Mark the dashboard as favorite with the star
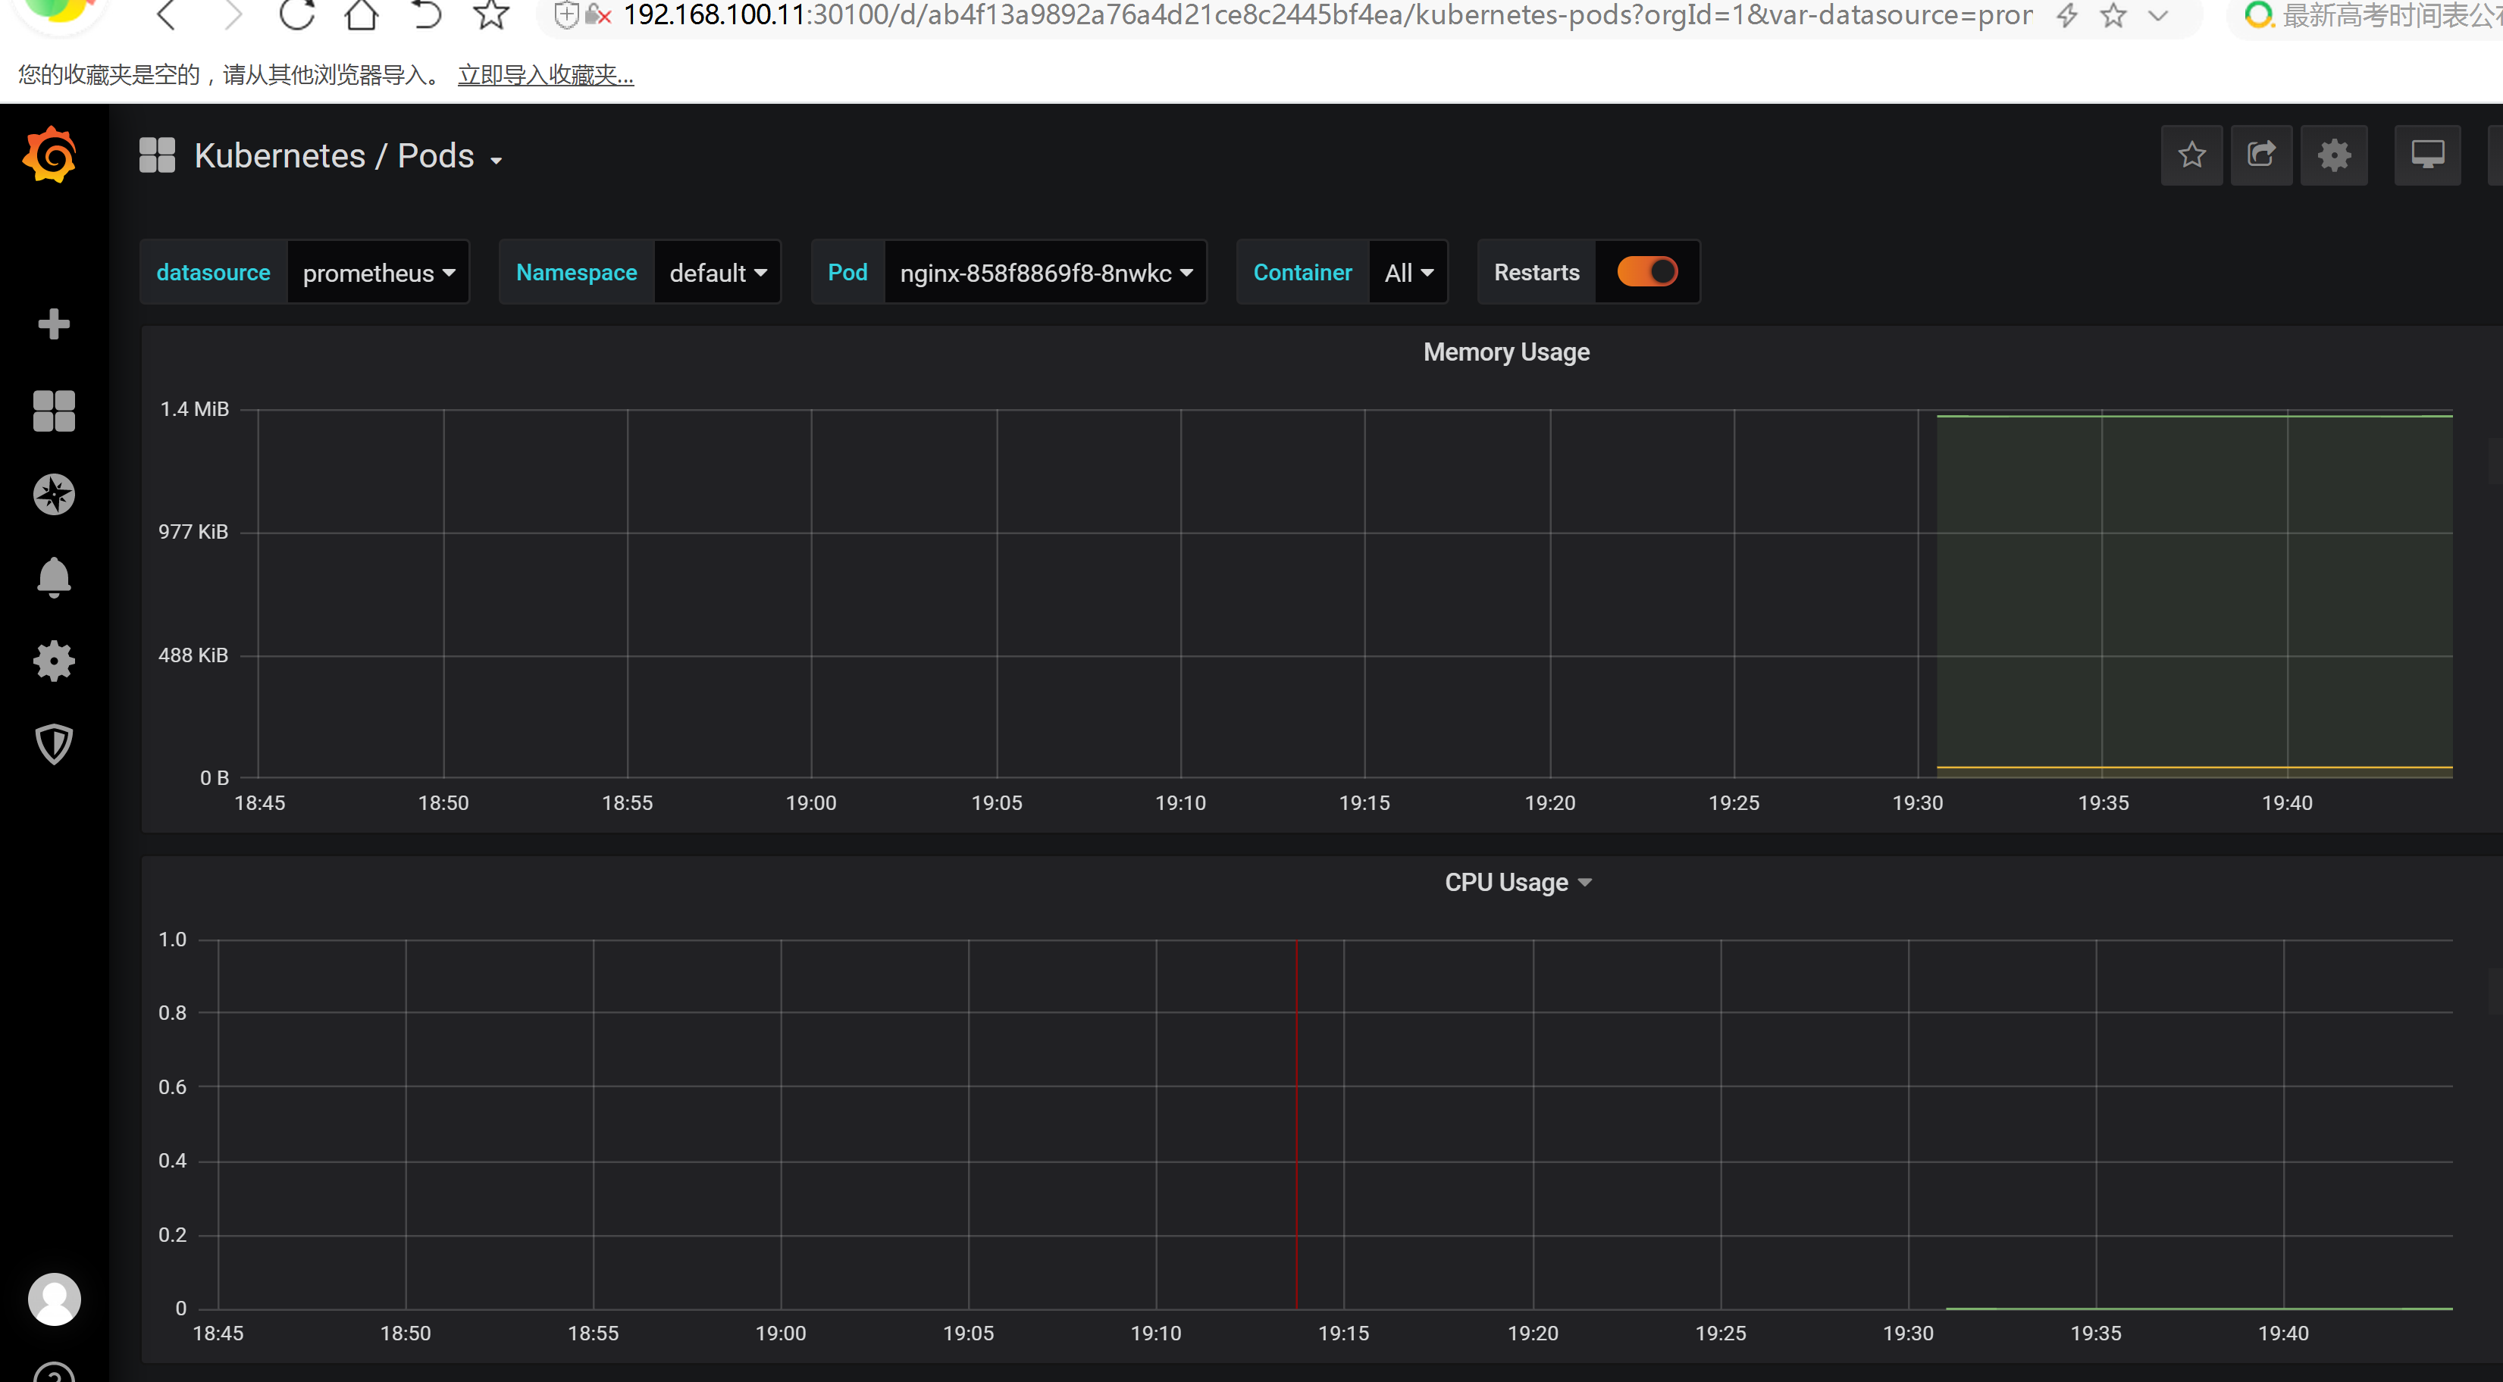Image resolution: width=2503 pixels, height=1382 pixels. [x=2191, y=155]
